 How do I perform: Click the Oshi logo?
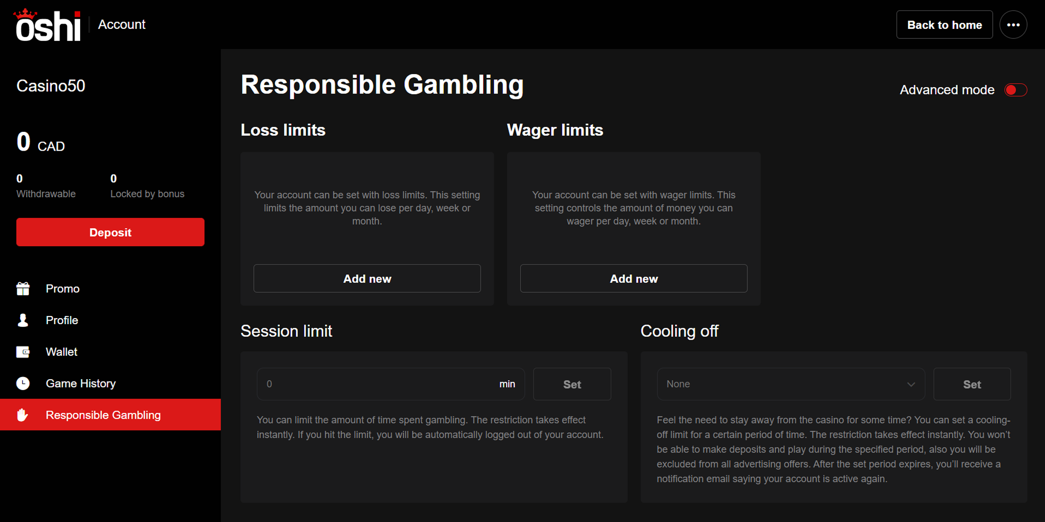pos(48,25)
